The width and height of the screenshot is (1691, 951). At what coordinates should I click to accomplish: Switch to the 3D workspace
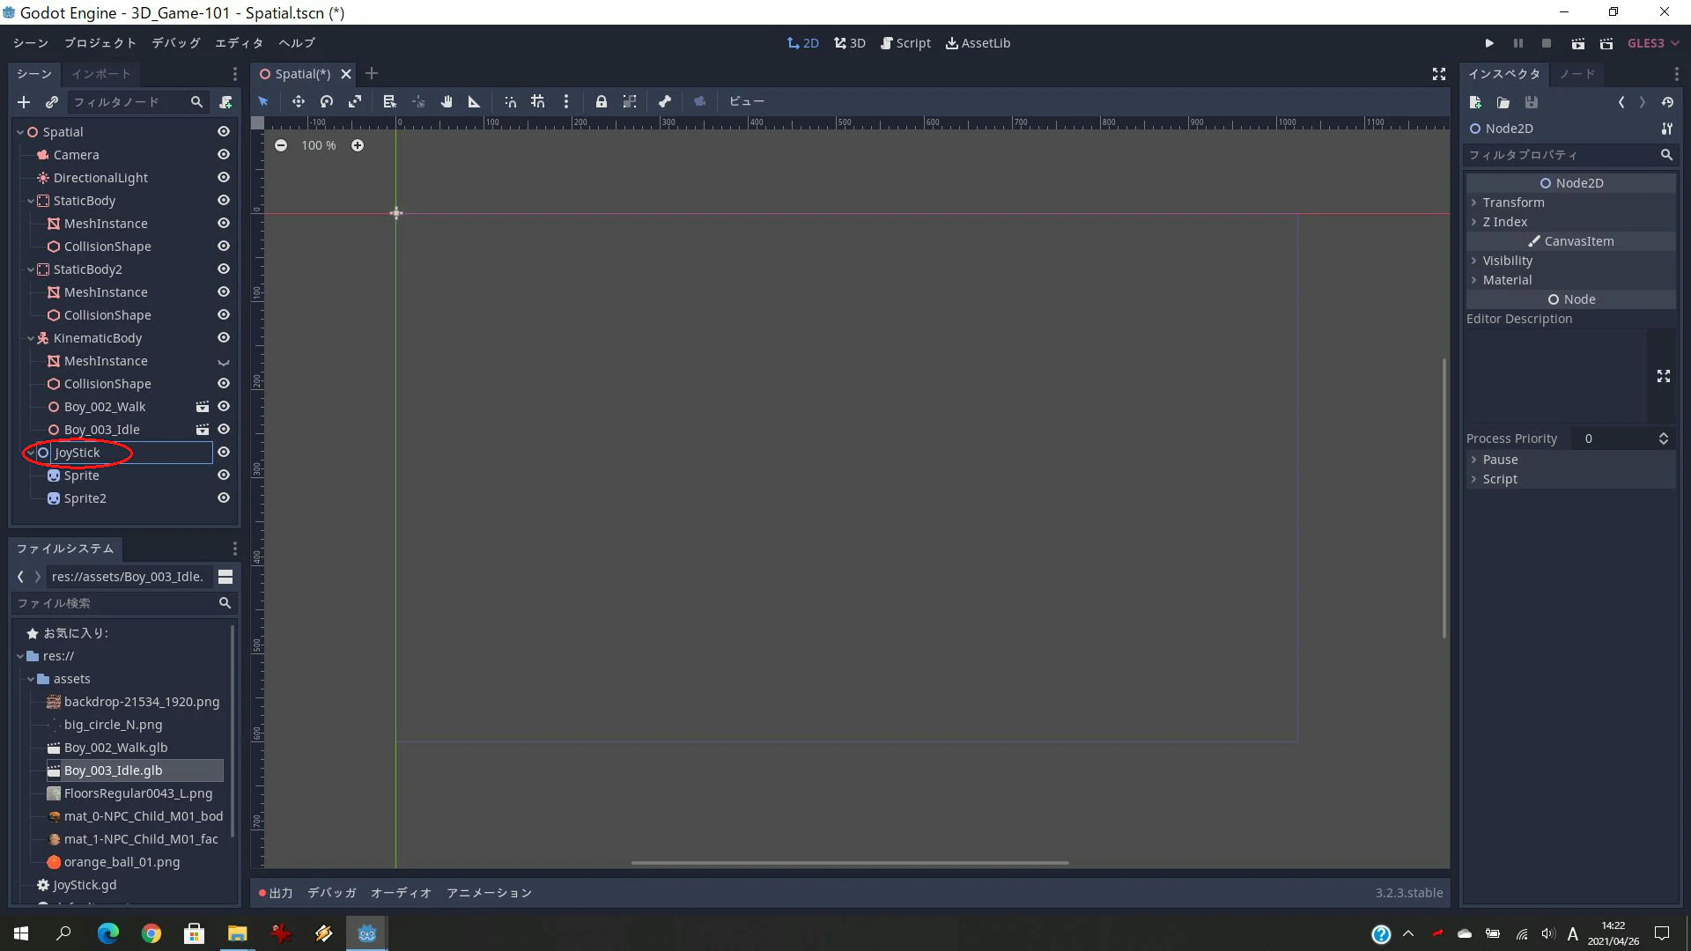(850, 43)
